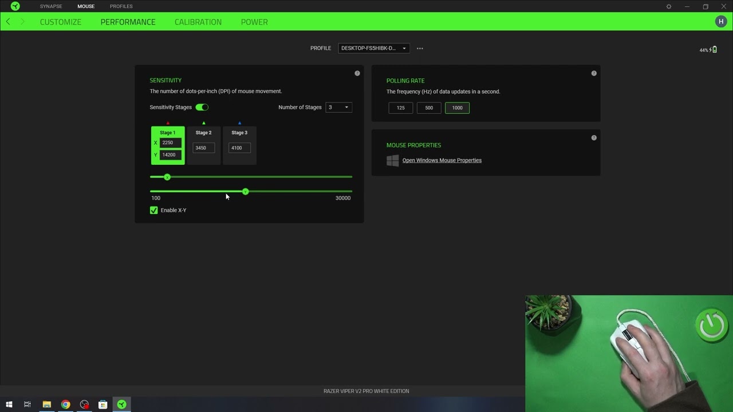The height and width of the screenshot is (412, 733).
Task: Open the Synapse top-level tab
Action: 51,6
